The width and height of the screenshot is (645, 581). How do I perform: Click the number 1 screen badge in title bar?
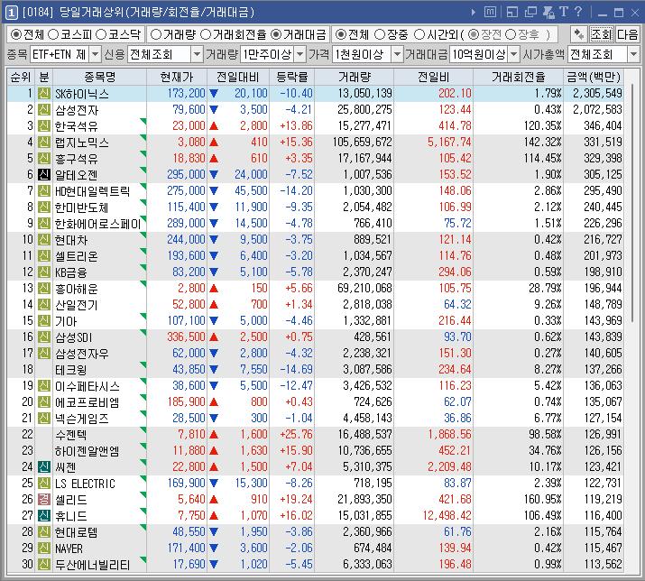coord(11,13)
